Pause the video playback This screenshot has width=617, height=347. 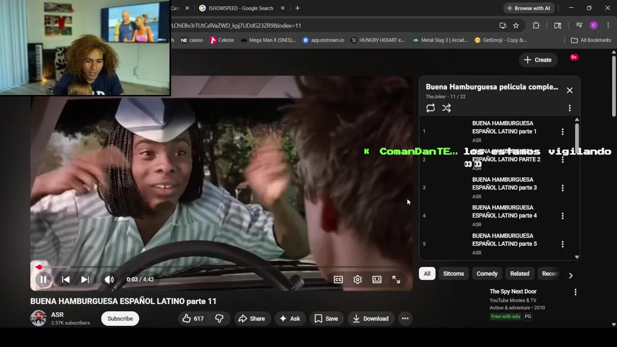tap(43, 280)
